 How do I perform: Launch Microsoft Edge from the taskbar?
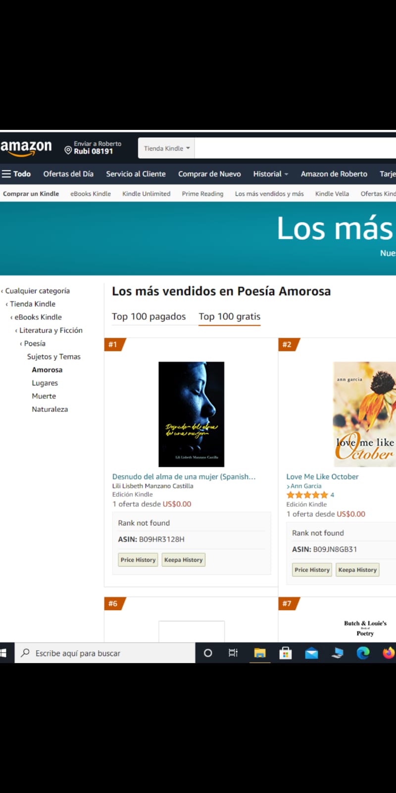(363, 653)
